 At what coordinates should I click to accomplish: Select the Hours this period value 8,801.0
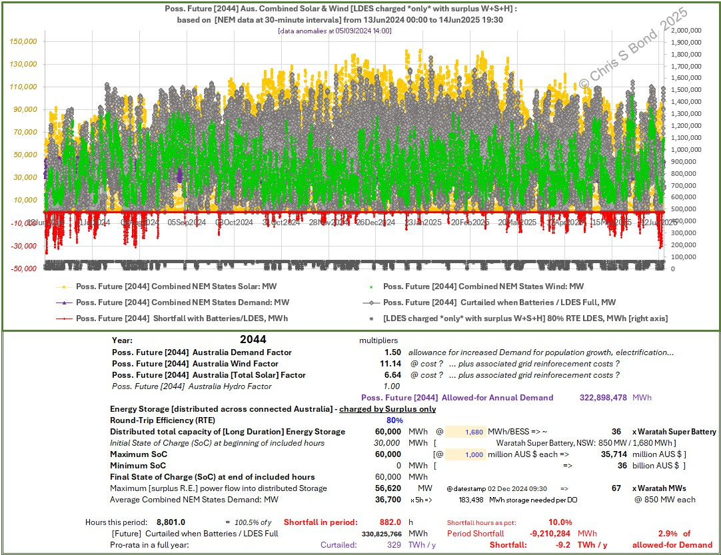[171, 522]
